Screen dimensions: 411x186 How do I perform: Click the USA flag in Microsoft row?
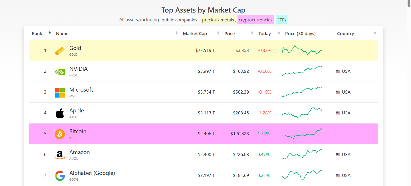338,92
